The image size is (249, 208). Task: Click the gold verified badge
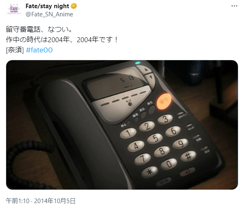click(74, 6)
